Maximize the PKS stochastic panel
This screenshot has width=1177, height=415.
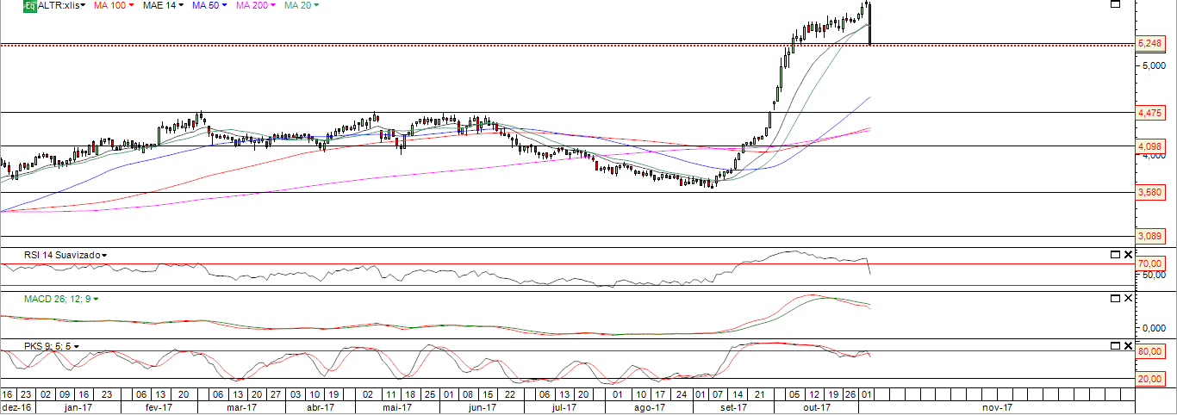tap(1114, 345)
